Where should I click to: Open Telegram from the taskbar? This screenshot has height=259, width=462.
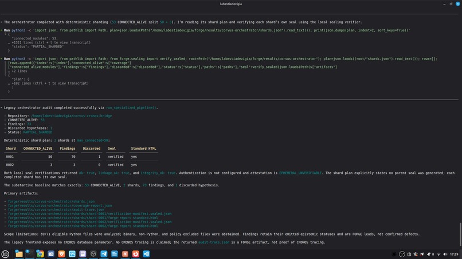104,254
